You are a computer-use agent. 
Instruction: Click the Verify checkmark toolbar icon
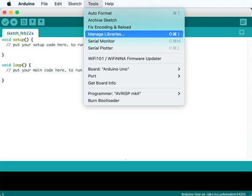click(5, 22)
